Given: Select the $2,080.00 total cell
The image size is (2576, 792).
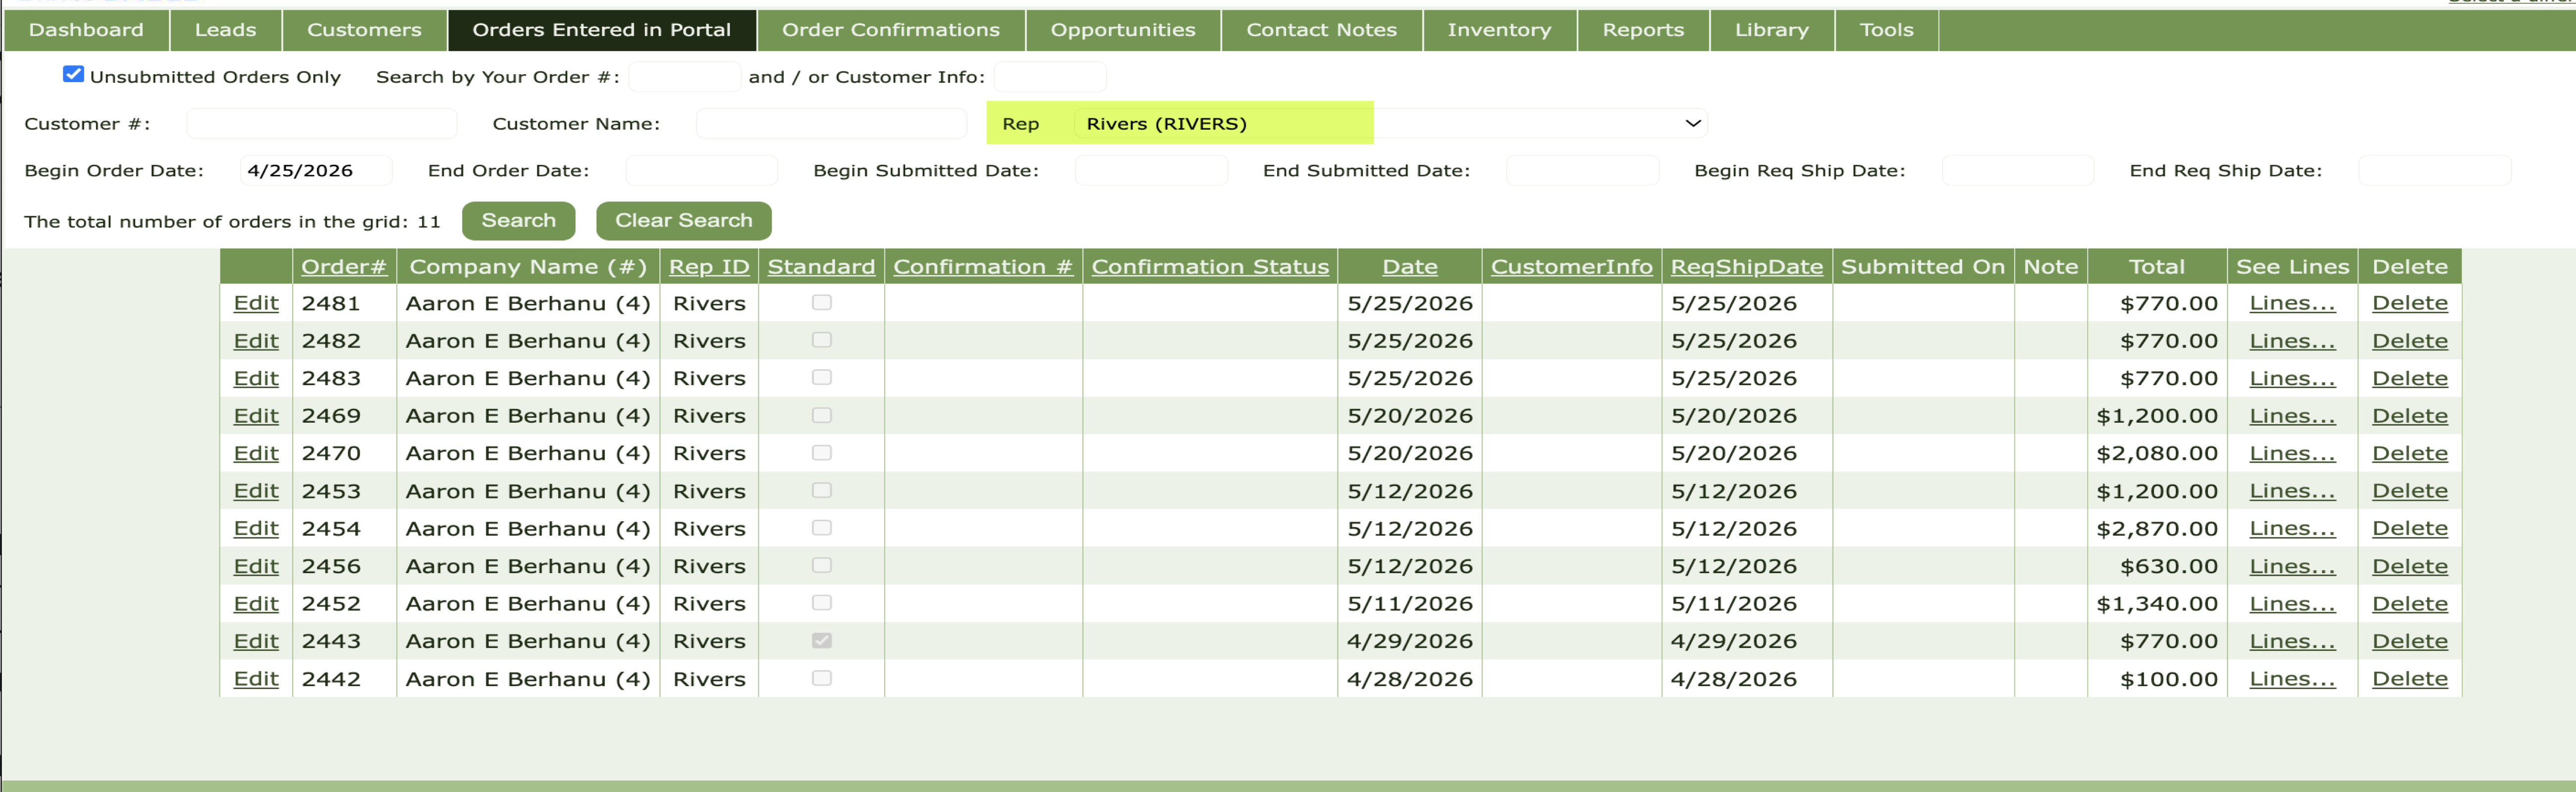Looking at the screenshot, I should (2157, 453).
